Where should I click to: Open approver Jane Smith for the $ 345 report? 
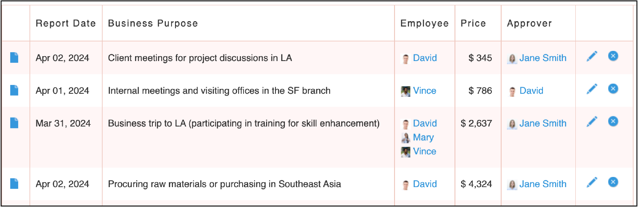542,58
